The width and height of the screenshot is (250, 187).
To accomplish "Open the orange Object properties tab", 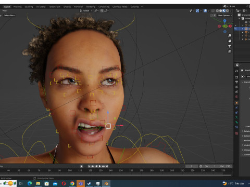I will [x=236, y=103].
